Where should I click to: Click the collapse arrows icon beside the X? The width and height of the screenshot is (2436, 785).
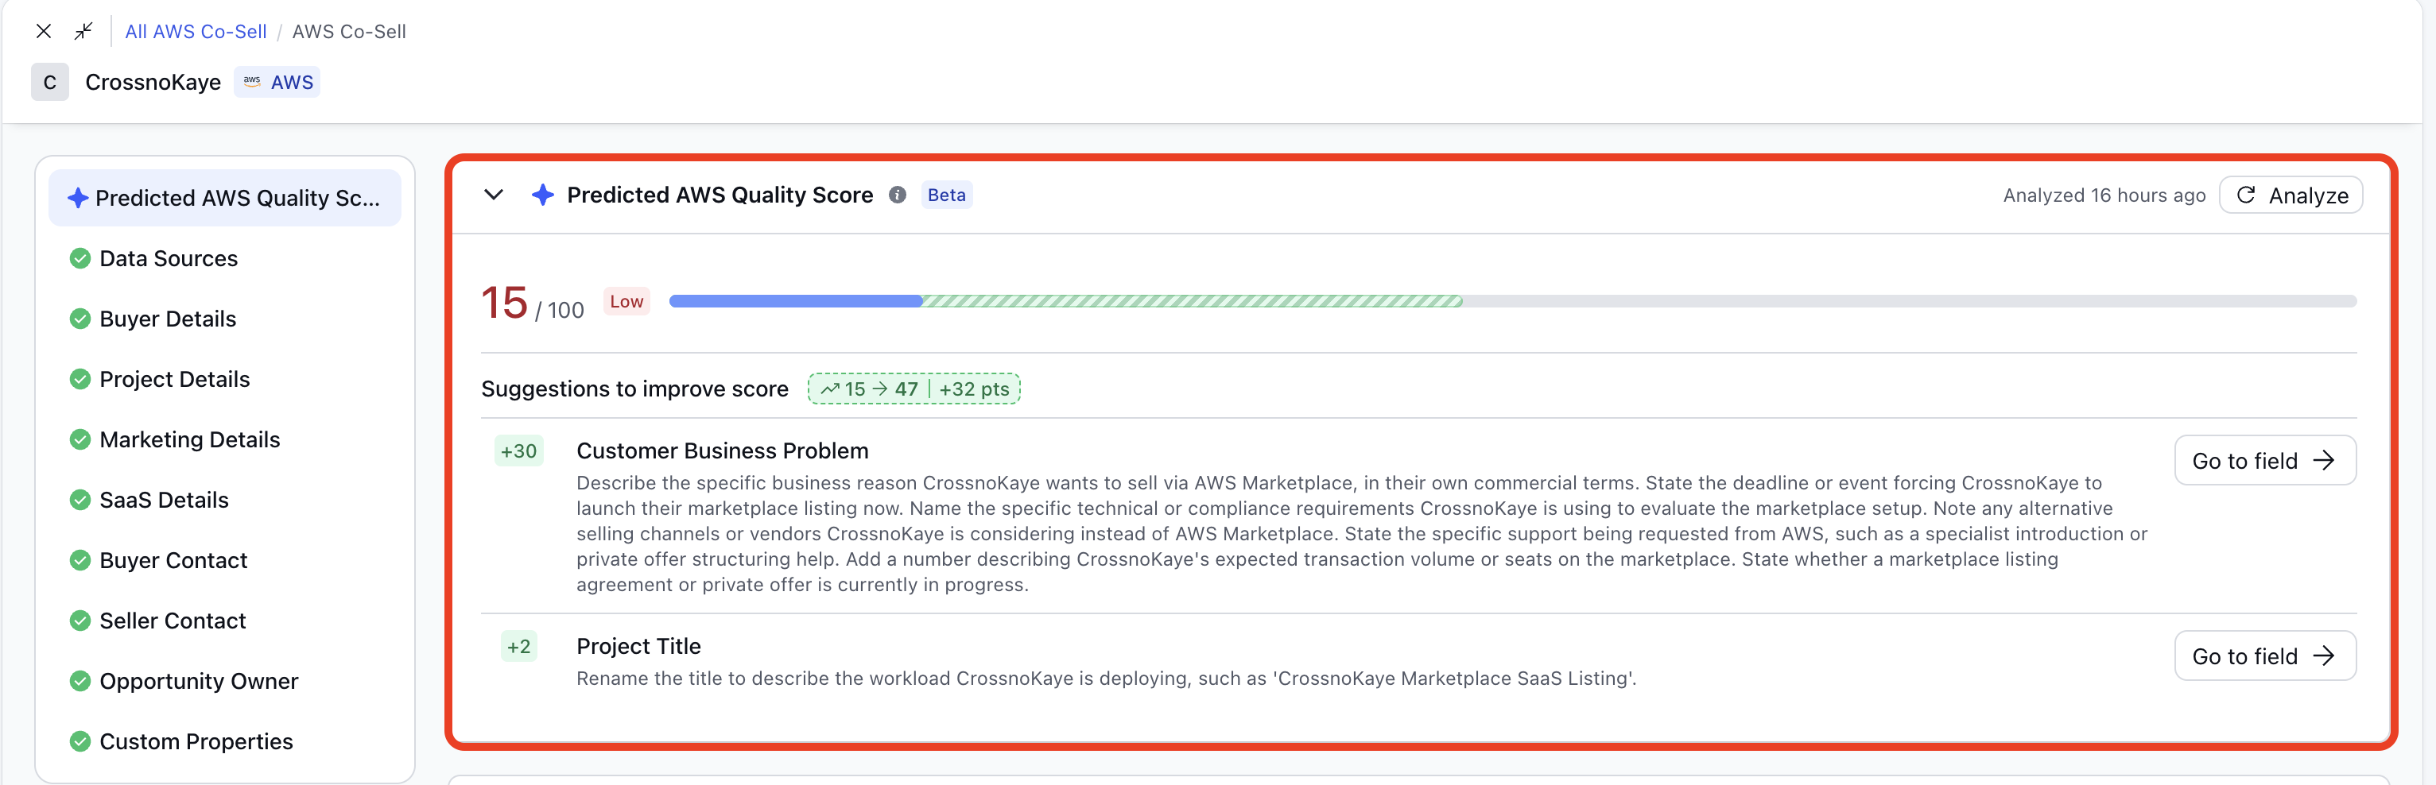[83, 31]
